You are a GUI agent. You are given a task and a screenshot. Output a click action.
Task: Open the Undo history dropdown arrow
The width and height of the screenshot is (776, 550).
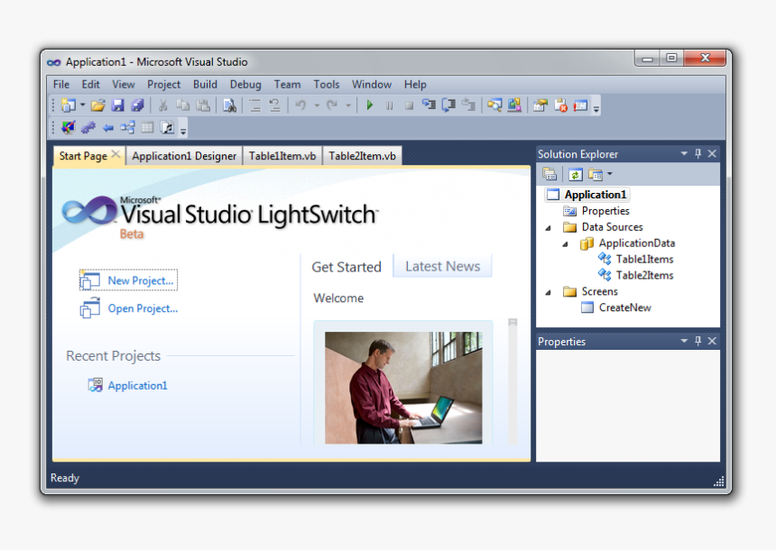click(x=317, y=105)
